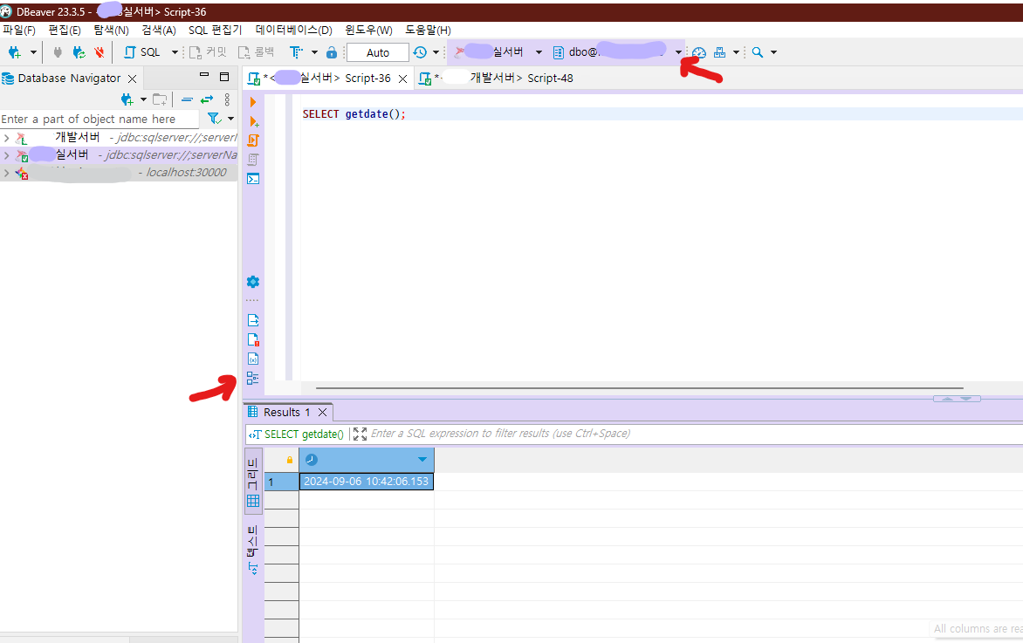The height and width of the screenshot is (643, 1023).
Task: Open transaction mode dropdown arrow
Action: pyautogui.click(x=314, y=52)
